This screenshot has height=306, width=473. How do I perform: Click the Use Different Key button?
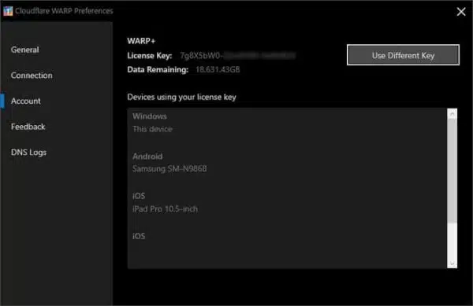[403, 55]
